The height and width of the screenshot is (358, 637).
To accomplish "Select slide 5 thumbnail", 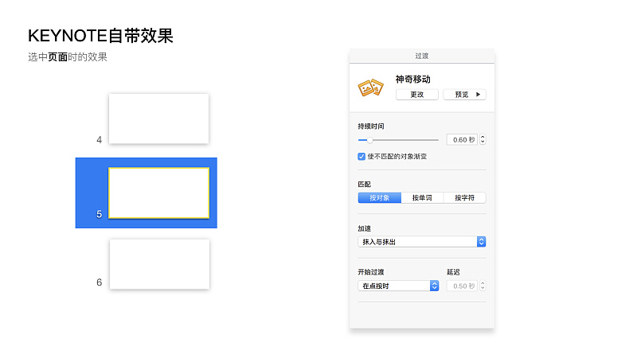I will coord(158,193).
